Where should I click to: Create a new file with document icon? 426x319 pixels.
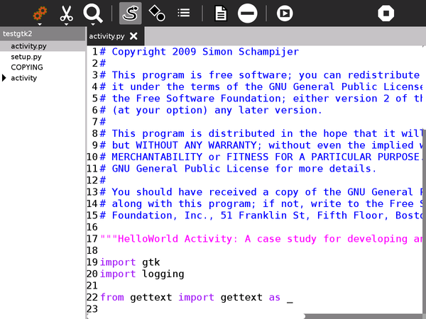[221, 13]
